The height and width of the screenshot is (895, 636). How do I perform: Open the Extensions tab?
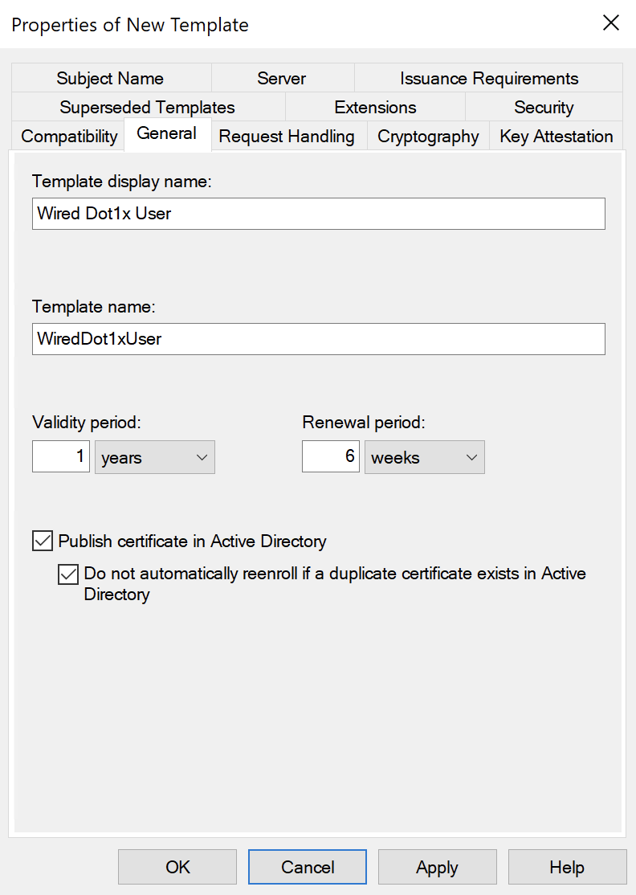pos(375,108)
